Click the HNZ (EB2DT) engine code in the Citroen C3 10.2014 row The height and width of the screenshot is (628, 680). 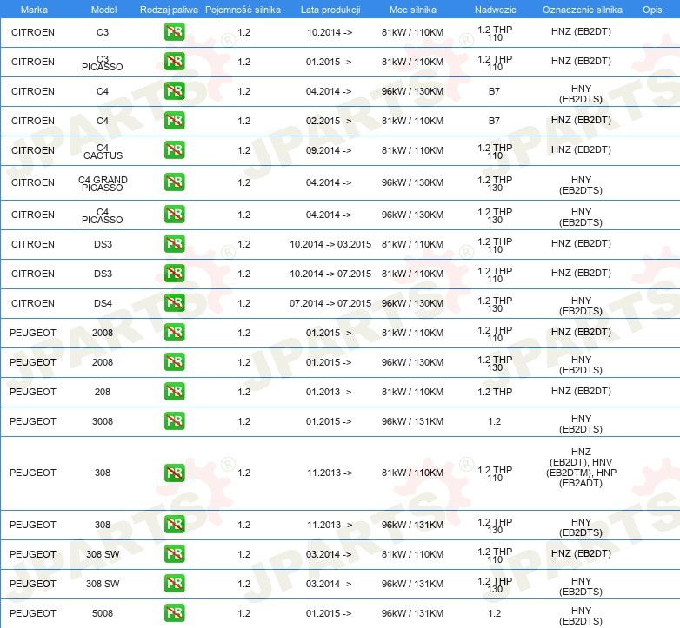tap(581, 31)
